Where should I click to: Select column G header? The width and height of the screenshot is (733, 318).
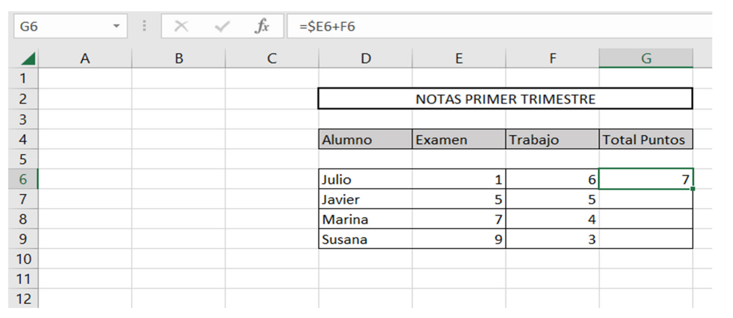(x=646, y=58)
